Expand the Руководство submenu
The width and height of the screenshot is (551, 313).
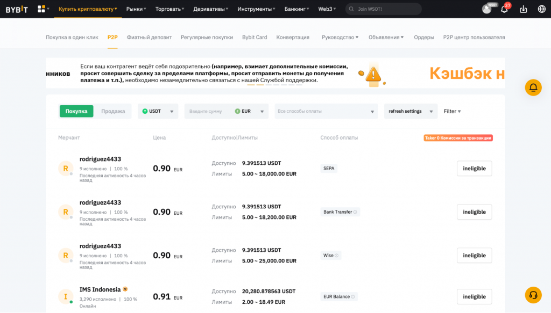[340, 37]
